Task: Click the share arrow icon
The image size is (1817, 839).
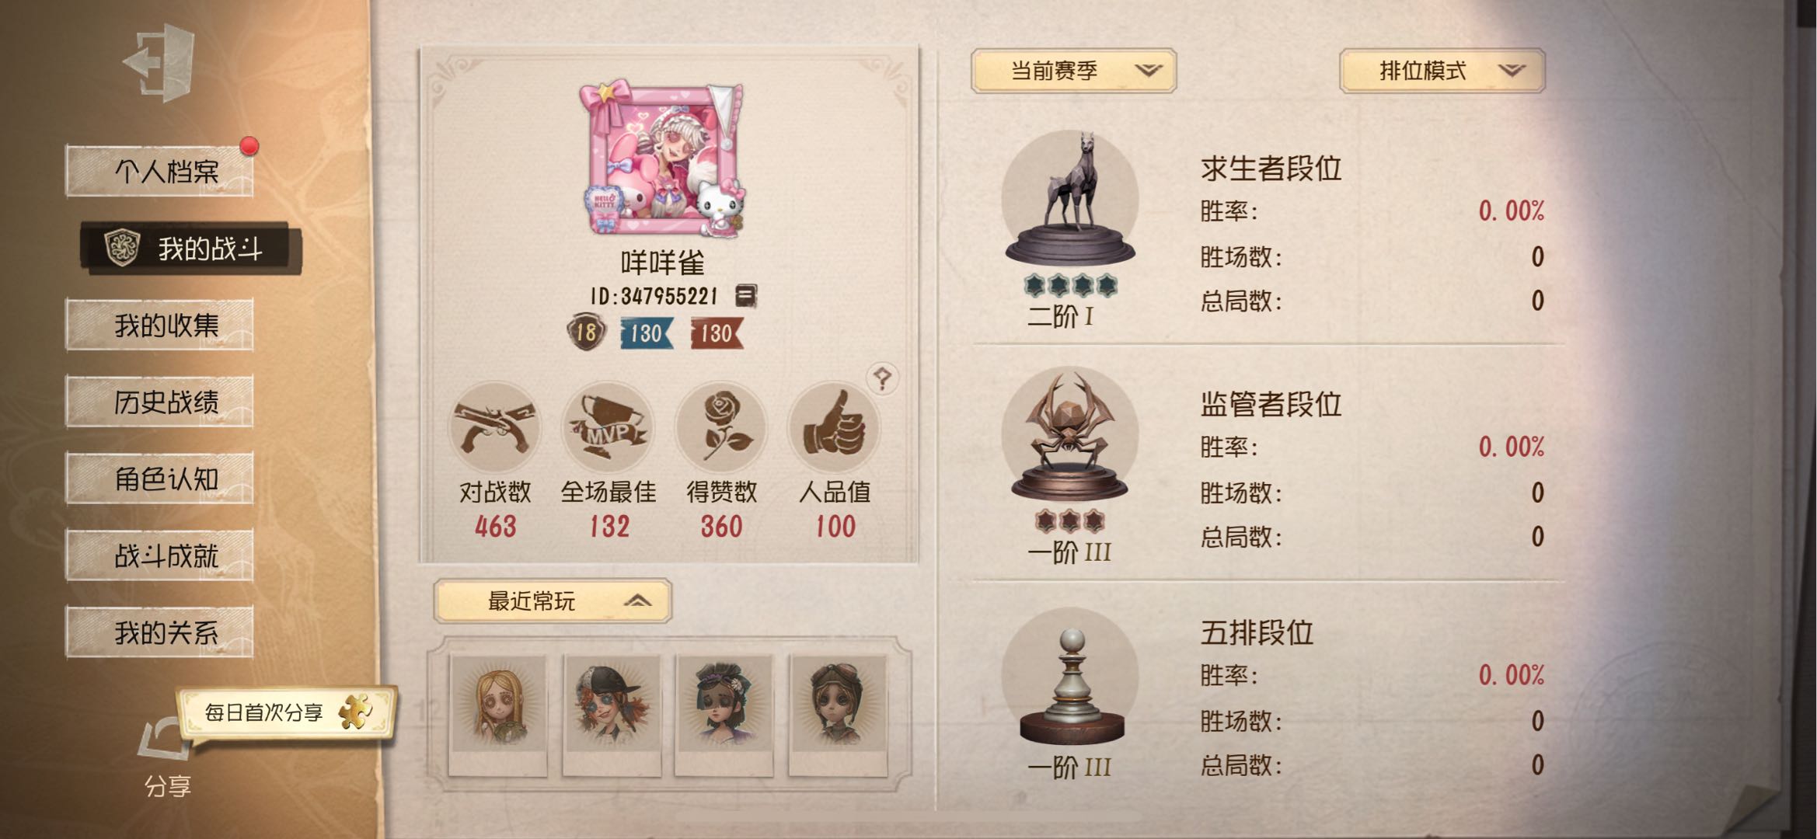Action: (x=166, y=740)
